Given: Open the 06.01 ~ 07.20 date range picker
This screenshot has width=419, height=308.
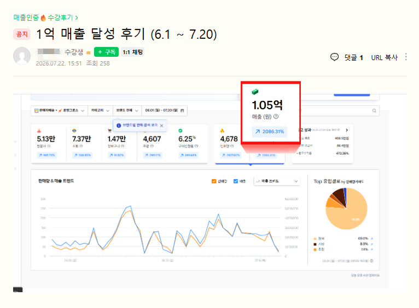Looking at the screenshot, I should [x=164, y=110].
